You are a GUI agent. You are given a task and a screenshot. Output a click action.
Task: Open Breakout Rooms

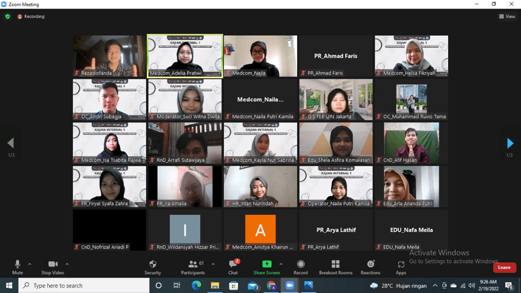click(335, 265)
